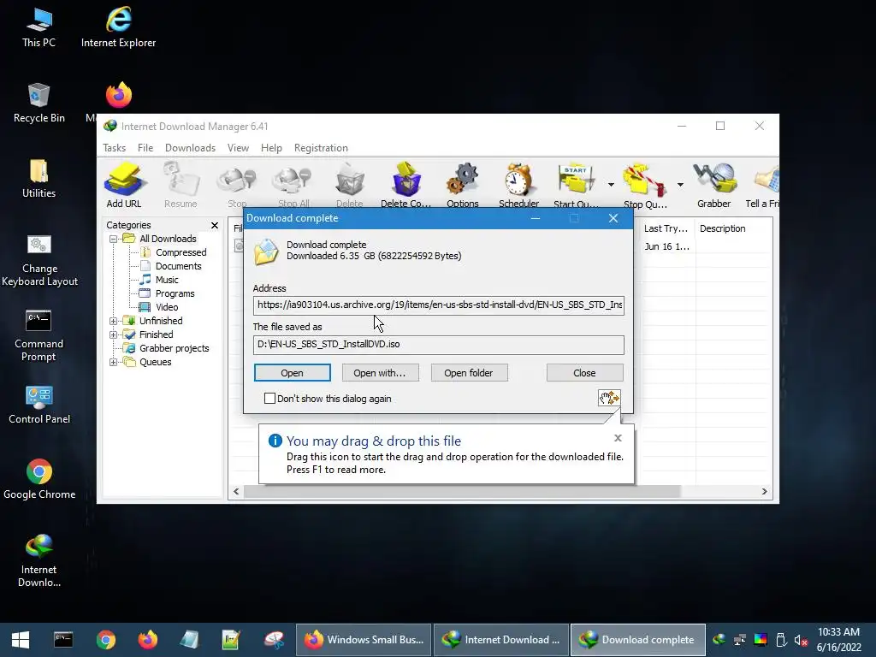Screen dimensions: 876x657
Task: Select Documents category
Action: click(x=178, y=267)
